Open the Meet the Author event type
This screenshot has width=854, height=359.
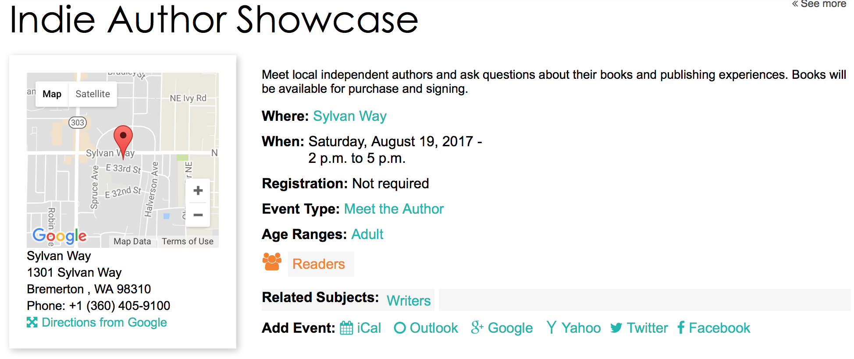[x=394, y=209]
